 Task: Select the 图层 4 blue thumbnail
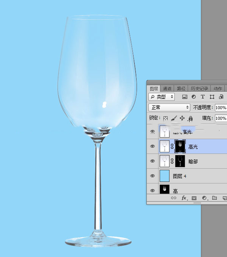pyautogui.click(x=165, y=176)
